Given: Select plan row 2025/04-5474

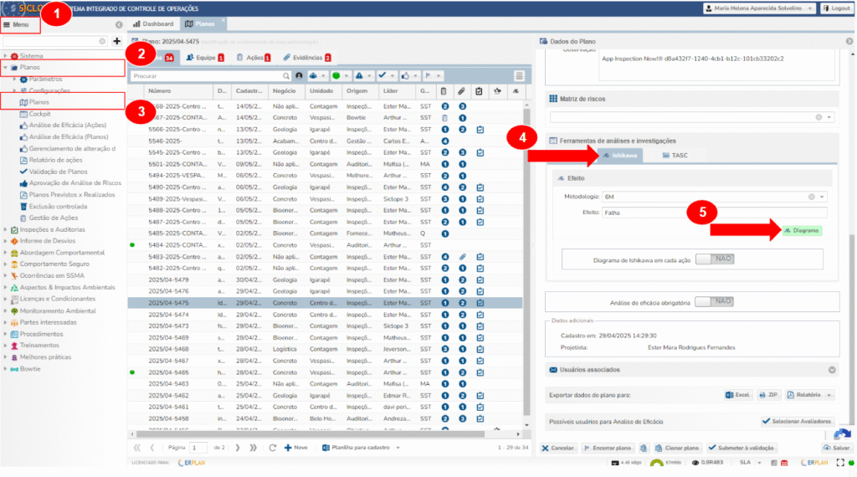Looking at the screenshot, I should pyautogui.click(x=325, y=315).
